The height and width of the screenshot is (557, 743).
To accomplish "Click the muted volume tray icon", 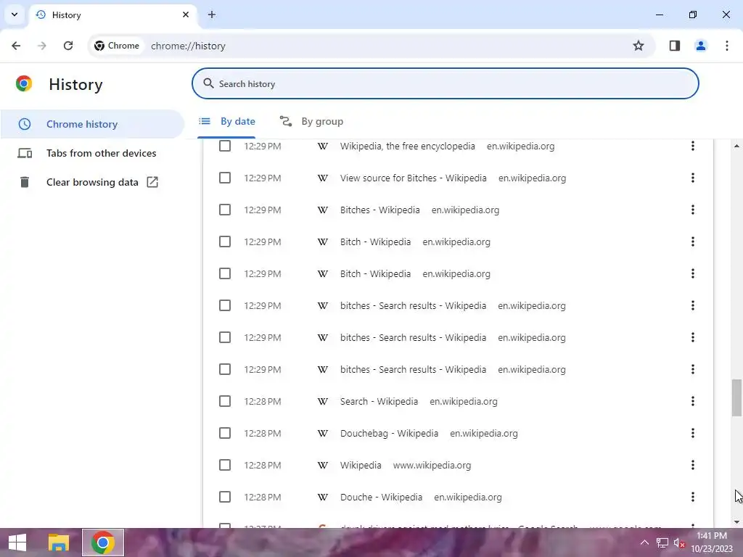I will (x=679, y=542).
